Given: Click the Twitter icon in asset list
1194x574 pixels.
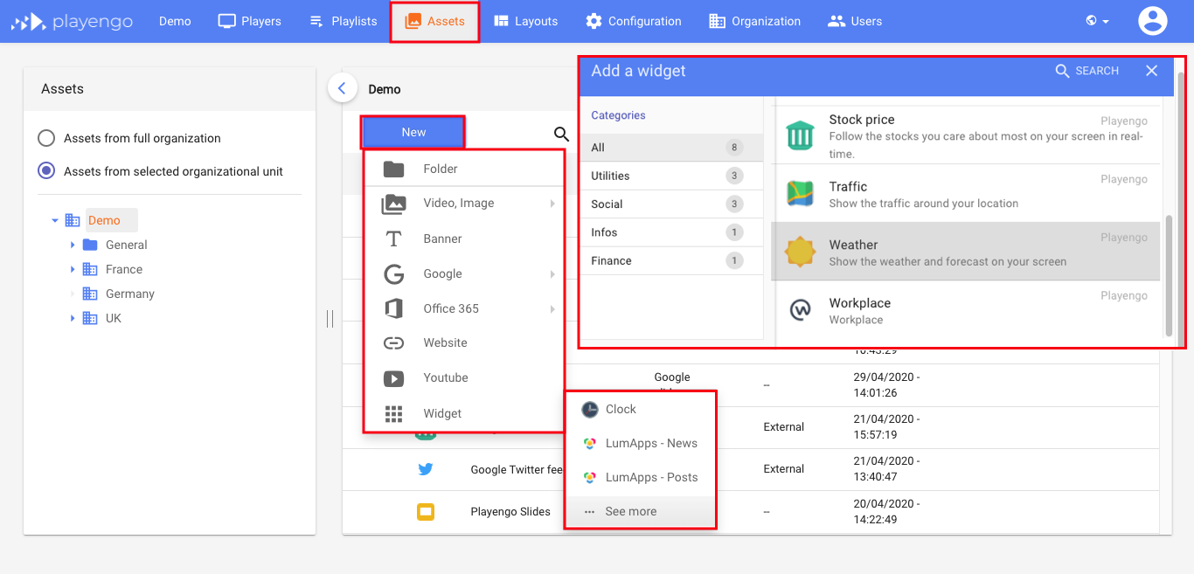Looking at the screenshot, I should [426, 469].
